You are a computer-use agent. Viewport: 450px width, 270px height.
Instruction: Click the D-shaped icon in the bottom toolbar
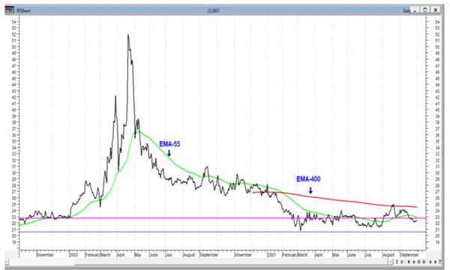(x=402, y=262)
